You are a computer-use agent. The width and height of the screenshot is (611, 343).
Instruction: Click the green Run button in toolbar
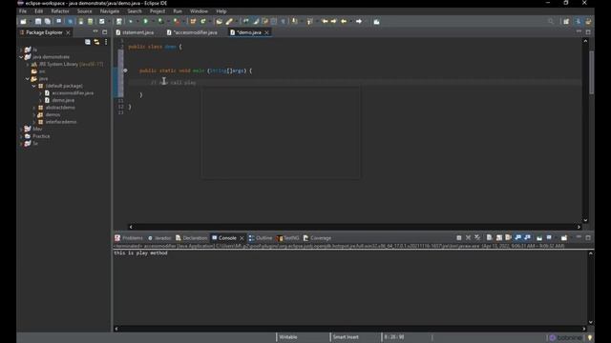(x=146, y=21)
